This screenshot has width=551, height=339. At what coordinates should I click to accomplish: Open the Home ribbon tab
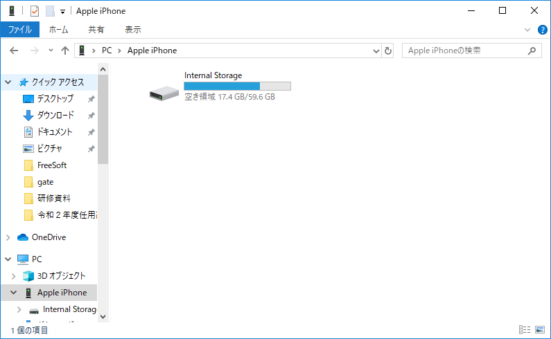coord(58,30)
